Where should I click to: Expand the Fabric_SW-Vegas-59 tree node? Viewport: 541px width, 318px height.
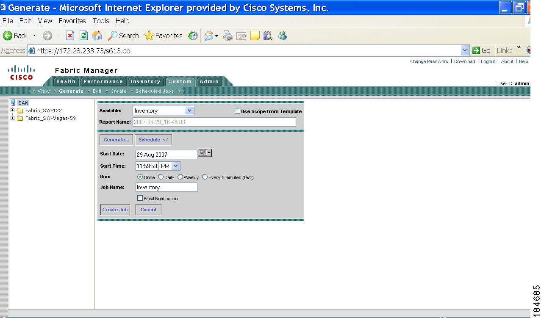coord(13,118)
